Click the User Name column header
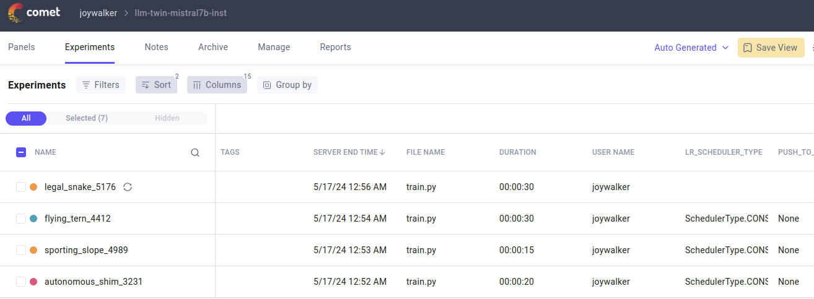The width and height of the screenshot is (814, 299). point(613,152)
